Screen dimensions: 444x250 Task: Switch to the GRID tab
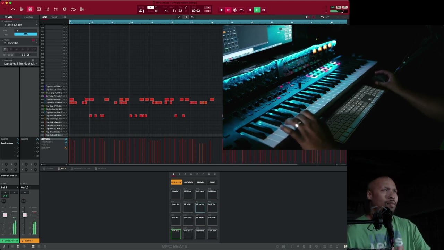tap(45, 17)
